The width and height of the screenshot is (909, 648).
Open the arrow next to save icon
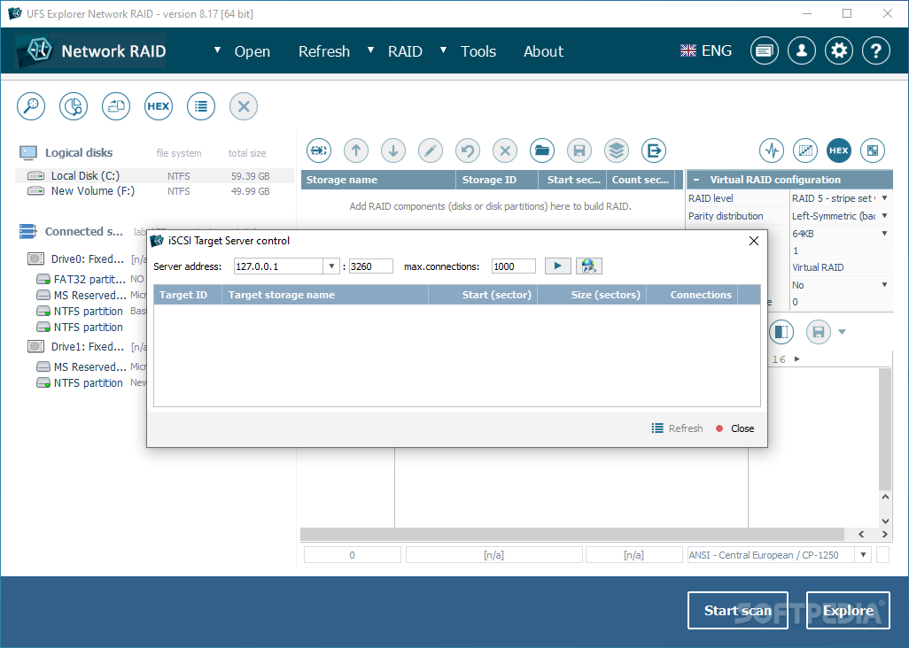point(843,332)
